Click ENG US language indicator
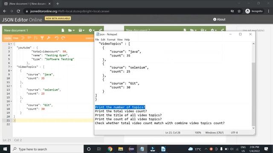Image resolution: width=273 pixels, height=153 pixels. pos(243,149)
